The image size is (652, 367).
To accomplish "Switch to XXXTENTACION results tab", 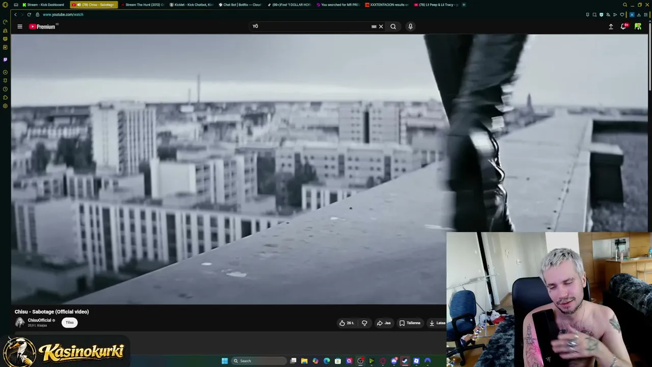I will (387, 5).
